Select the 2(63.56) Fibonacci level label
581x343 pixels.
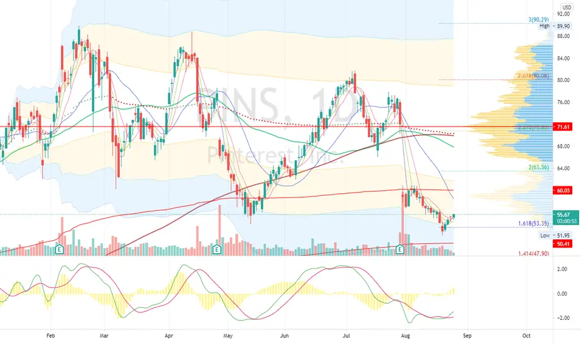pos(539,167)
